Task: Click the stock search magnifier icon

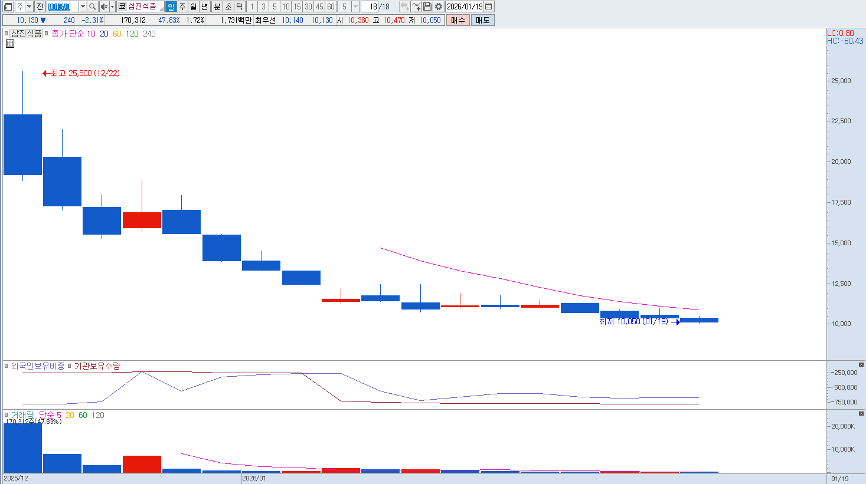Action: pos(93,6)
